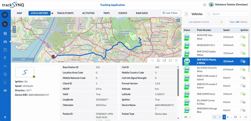This screenshot has width=251, height=121.
Task: Go to page 2 of vehicles
Action: [x=228, y=117]
